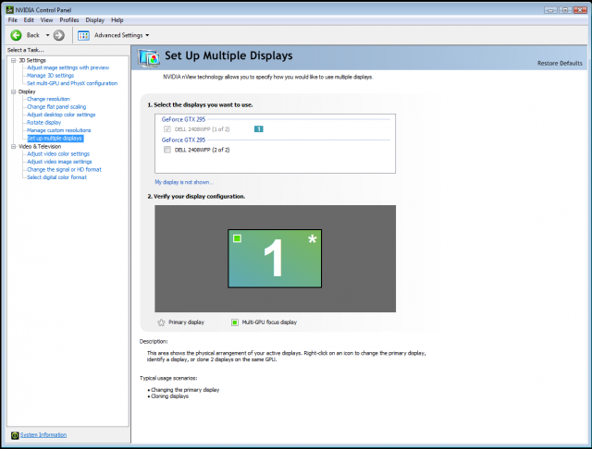
Task: Enable DELL 2408WFP (2 of 2) checkbox
Action: (x=167, y=150)
